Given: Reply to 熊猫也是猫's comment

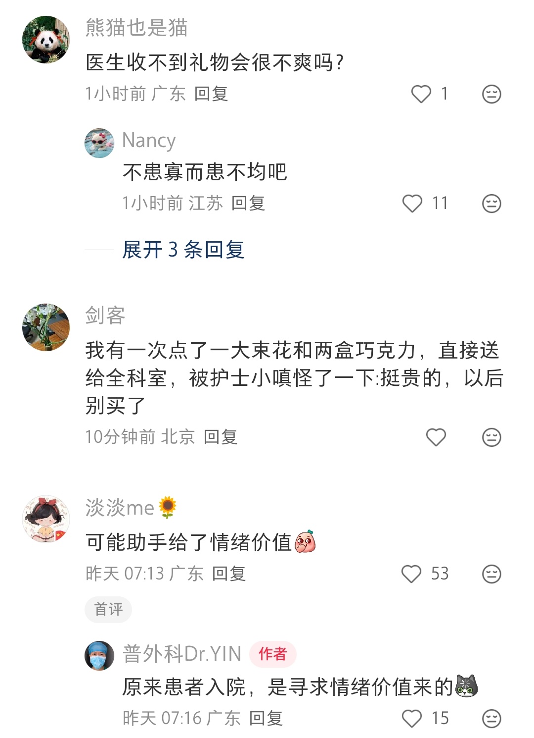Looking at the screenshot, I should coord(211,94).
